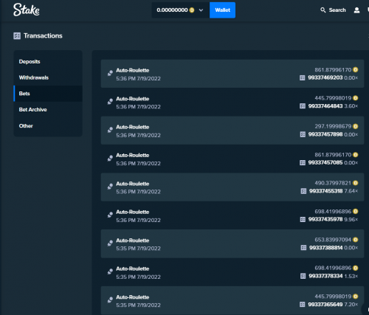This screenshot has width=369, height=315.
Task: Click roulette icon in row with 99337457898
Action: 110,130
